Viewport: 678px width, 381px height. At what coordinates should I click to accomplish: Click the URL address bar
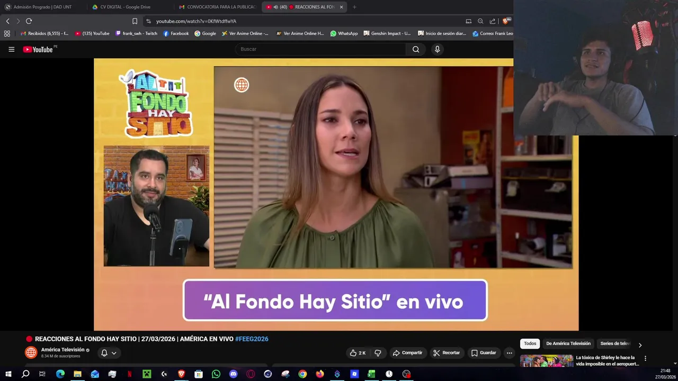point(302,21)
